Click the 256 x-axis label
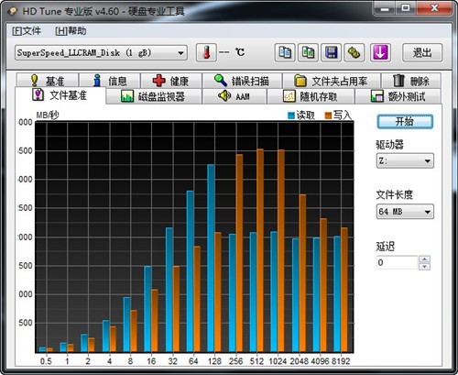This screenshot has height=375, width=458. tap(235, 361)
